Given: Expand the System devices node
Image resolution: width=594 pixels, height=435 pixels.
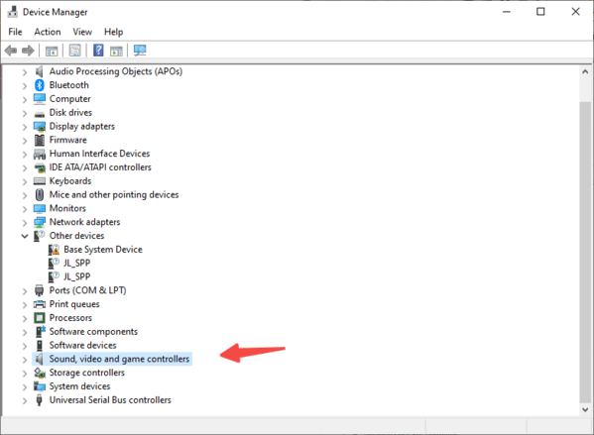Looking at the screenshot, I should [x=25, y=386].
